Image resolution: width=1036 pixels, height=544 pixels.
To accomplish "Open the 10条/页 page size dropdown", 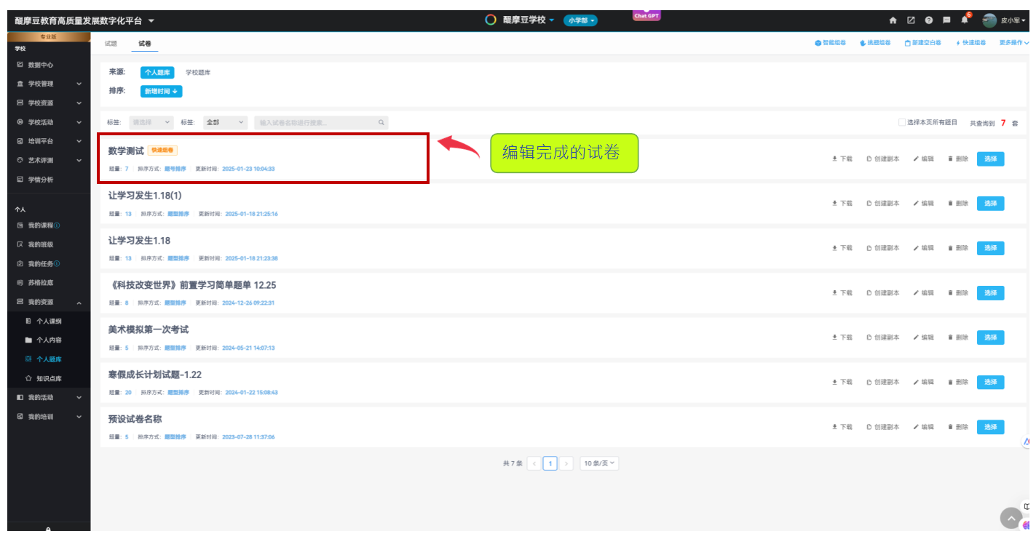I will pos(599,463).
